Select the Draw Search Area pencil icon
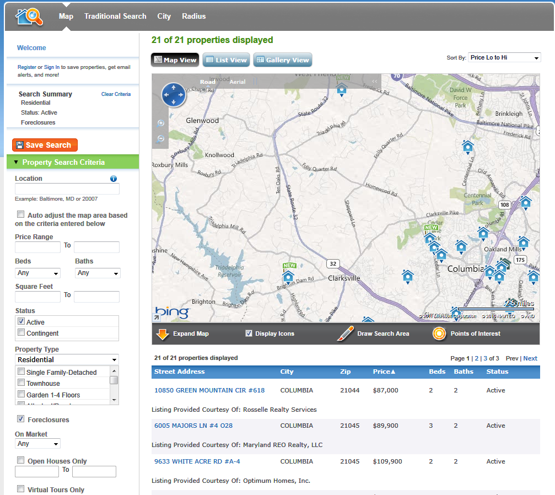The height and width of the screenshot is (495, 555). (x=345, y=333)
